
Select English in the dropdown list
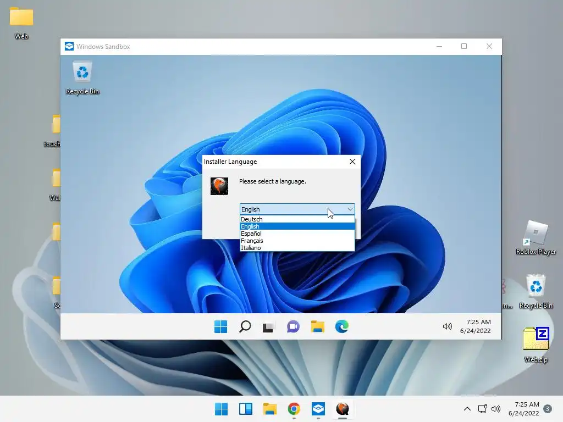point(297,226)
